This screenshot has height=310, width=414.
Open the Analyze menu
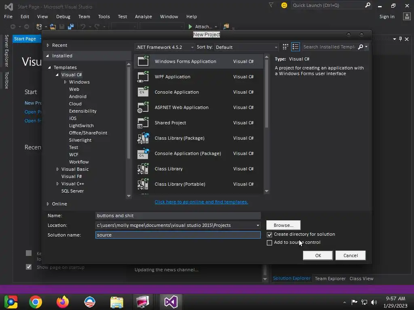144,17
